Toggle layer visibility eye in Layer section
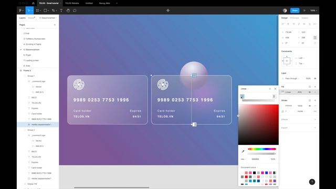This screenshot has width=336, height=189. click(315, 78)
